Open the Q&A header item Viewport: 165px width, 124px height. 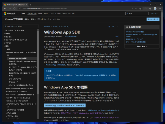tap(46, 14)
